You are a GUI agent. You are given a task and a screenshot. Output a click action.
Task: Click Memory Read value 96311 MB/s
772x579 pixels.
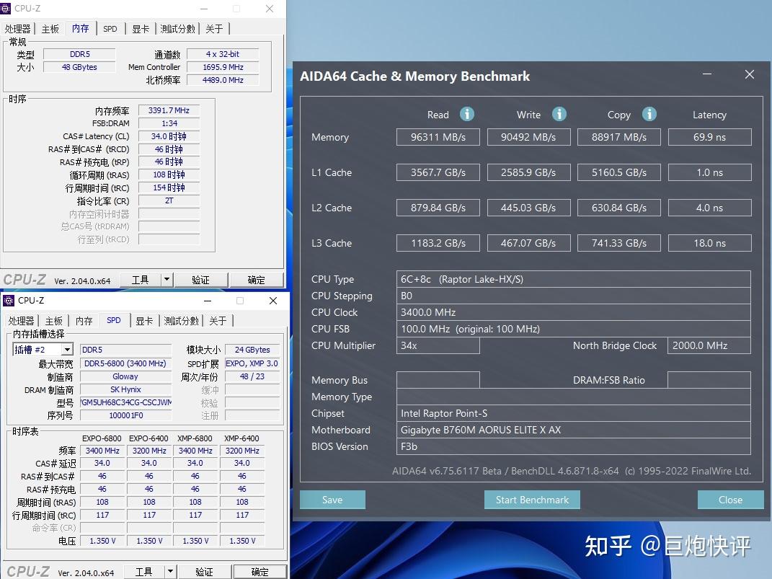coord(438,137)
